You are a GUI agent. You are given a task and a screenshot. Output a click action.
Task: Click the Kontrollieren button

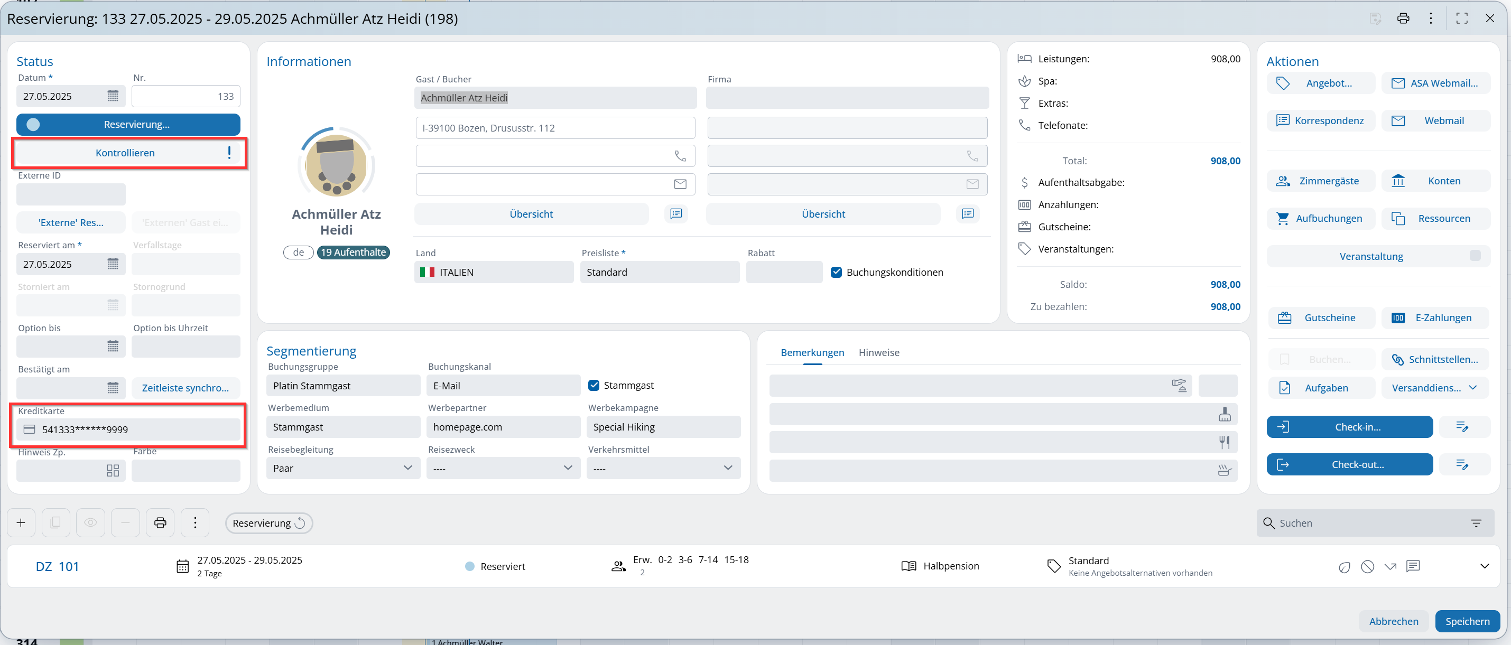(128, 153)
